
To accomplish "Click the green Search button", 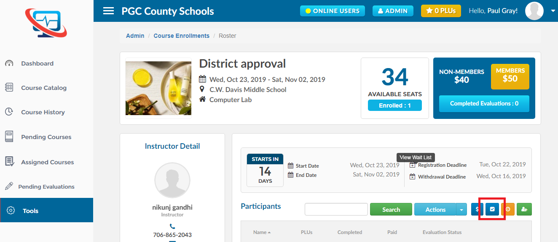I will (391, 209).
